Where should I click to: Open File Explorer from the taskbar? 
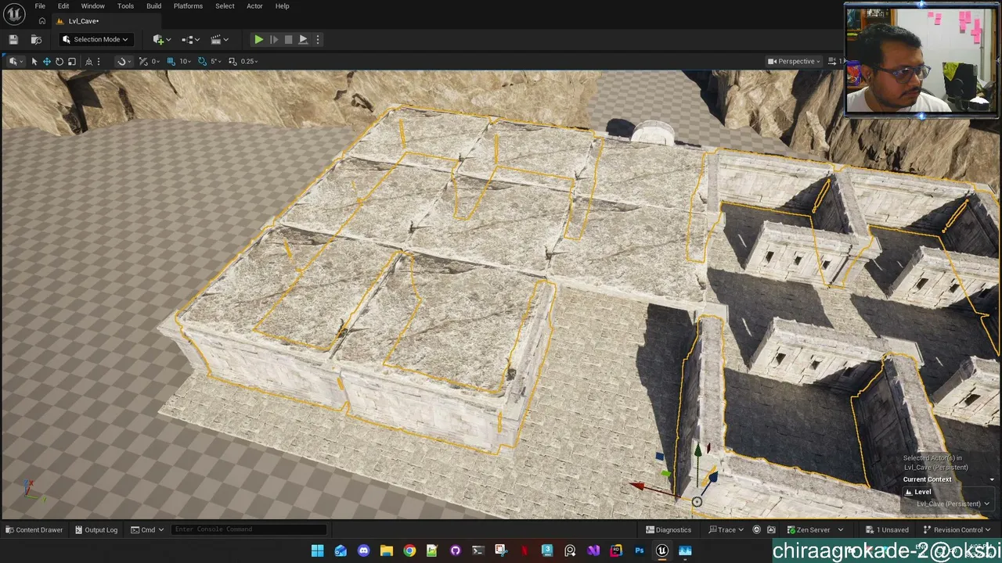coord(386,551)
